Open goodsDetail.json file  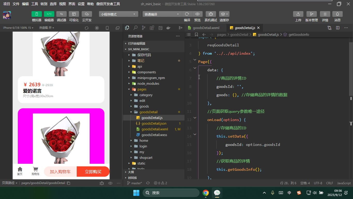(154, 123)
